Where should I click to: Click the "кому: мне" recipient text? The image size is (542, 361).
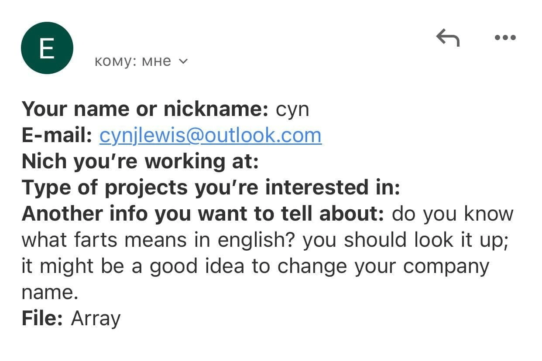133,61
